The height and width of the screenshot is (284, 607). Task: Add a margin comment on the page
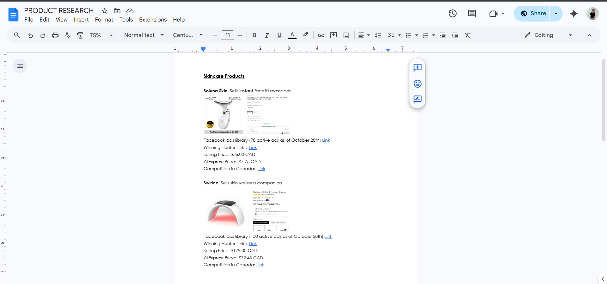[x=418, y=68]
